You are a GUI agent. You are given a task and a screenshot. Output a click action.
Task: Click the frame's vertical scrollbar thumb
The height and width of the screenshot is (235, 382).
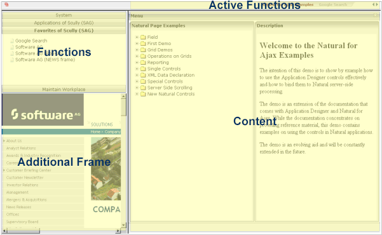(x=123, y=107)
